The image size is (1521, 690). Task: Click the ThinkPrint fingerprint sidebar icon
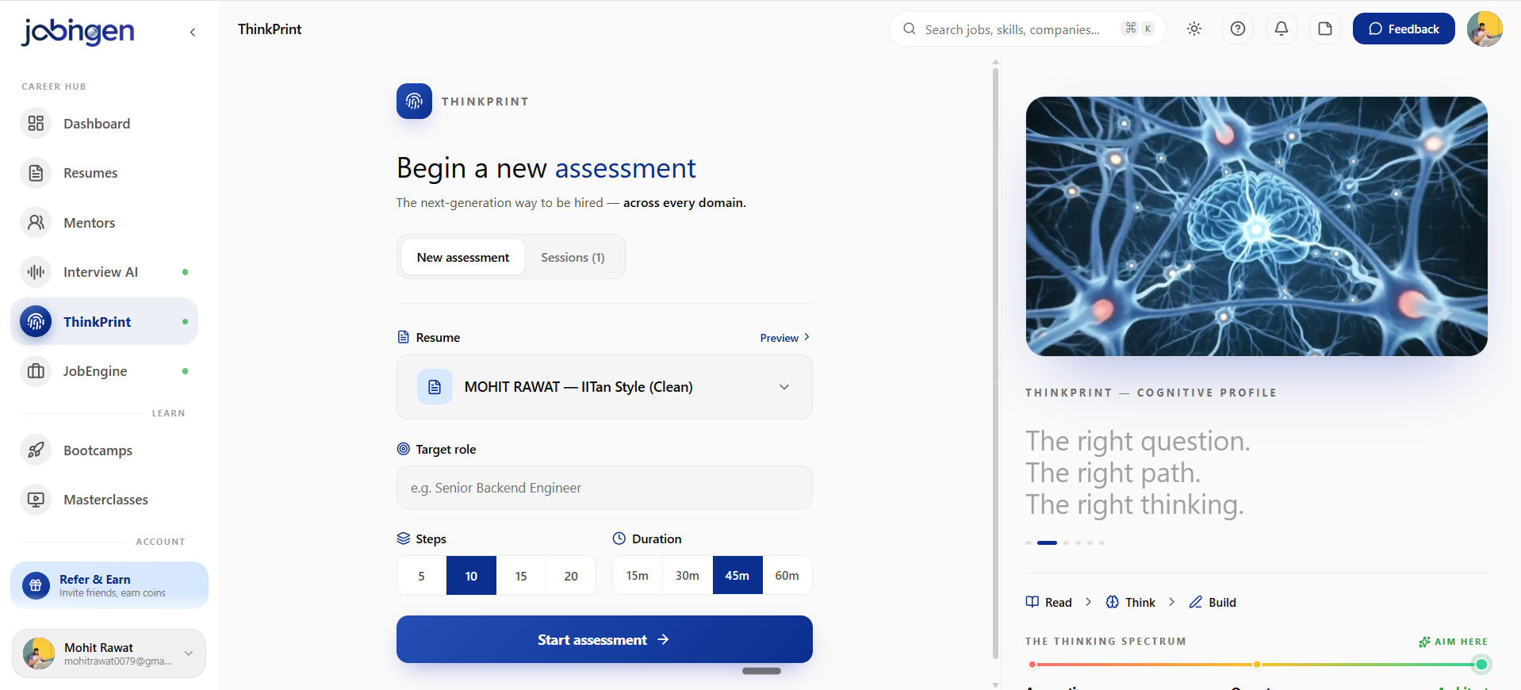coord(36,321)
